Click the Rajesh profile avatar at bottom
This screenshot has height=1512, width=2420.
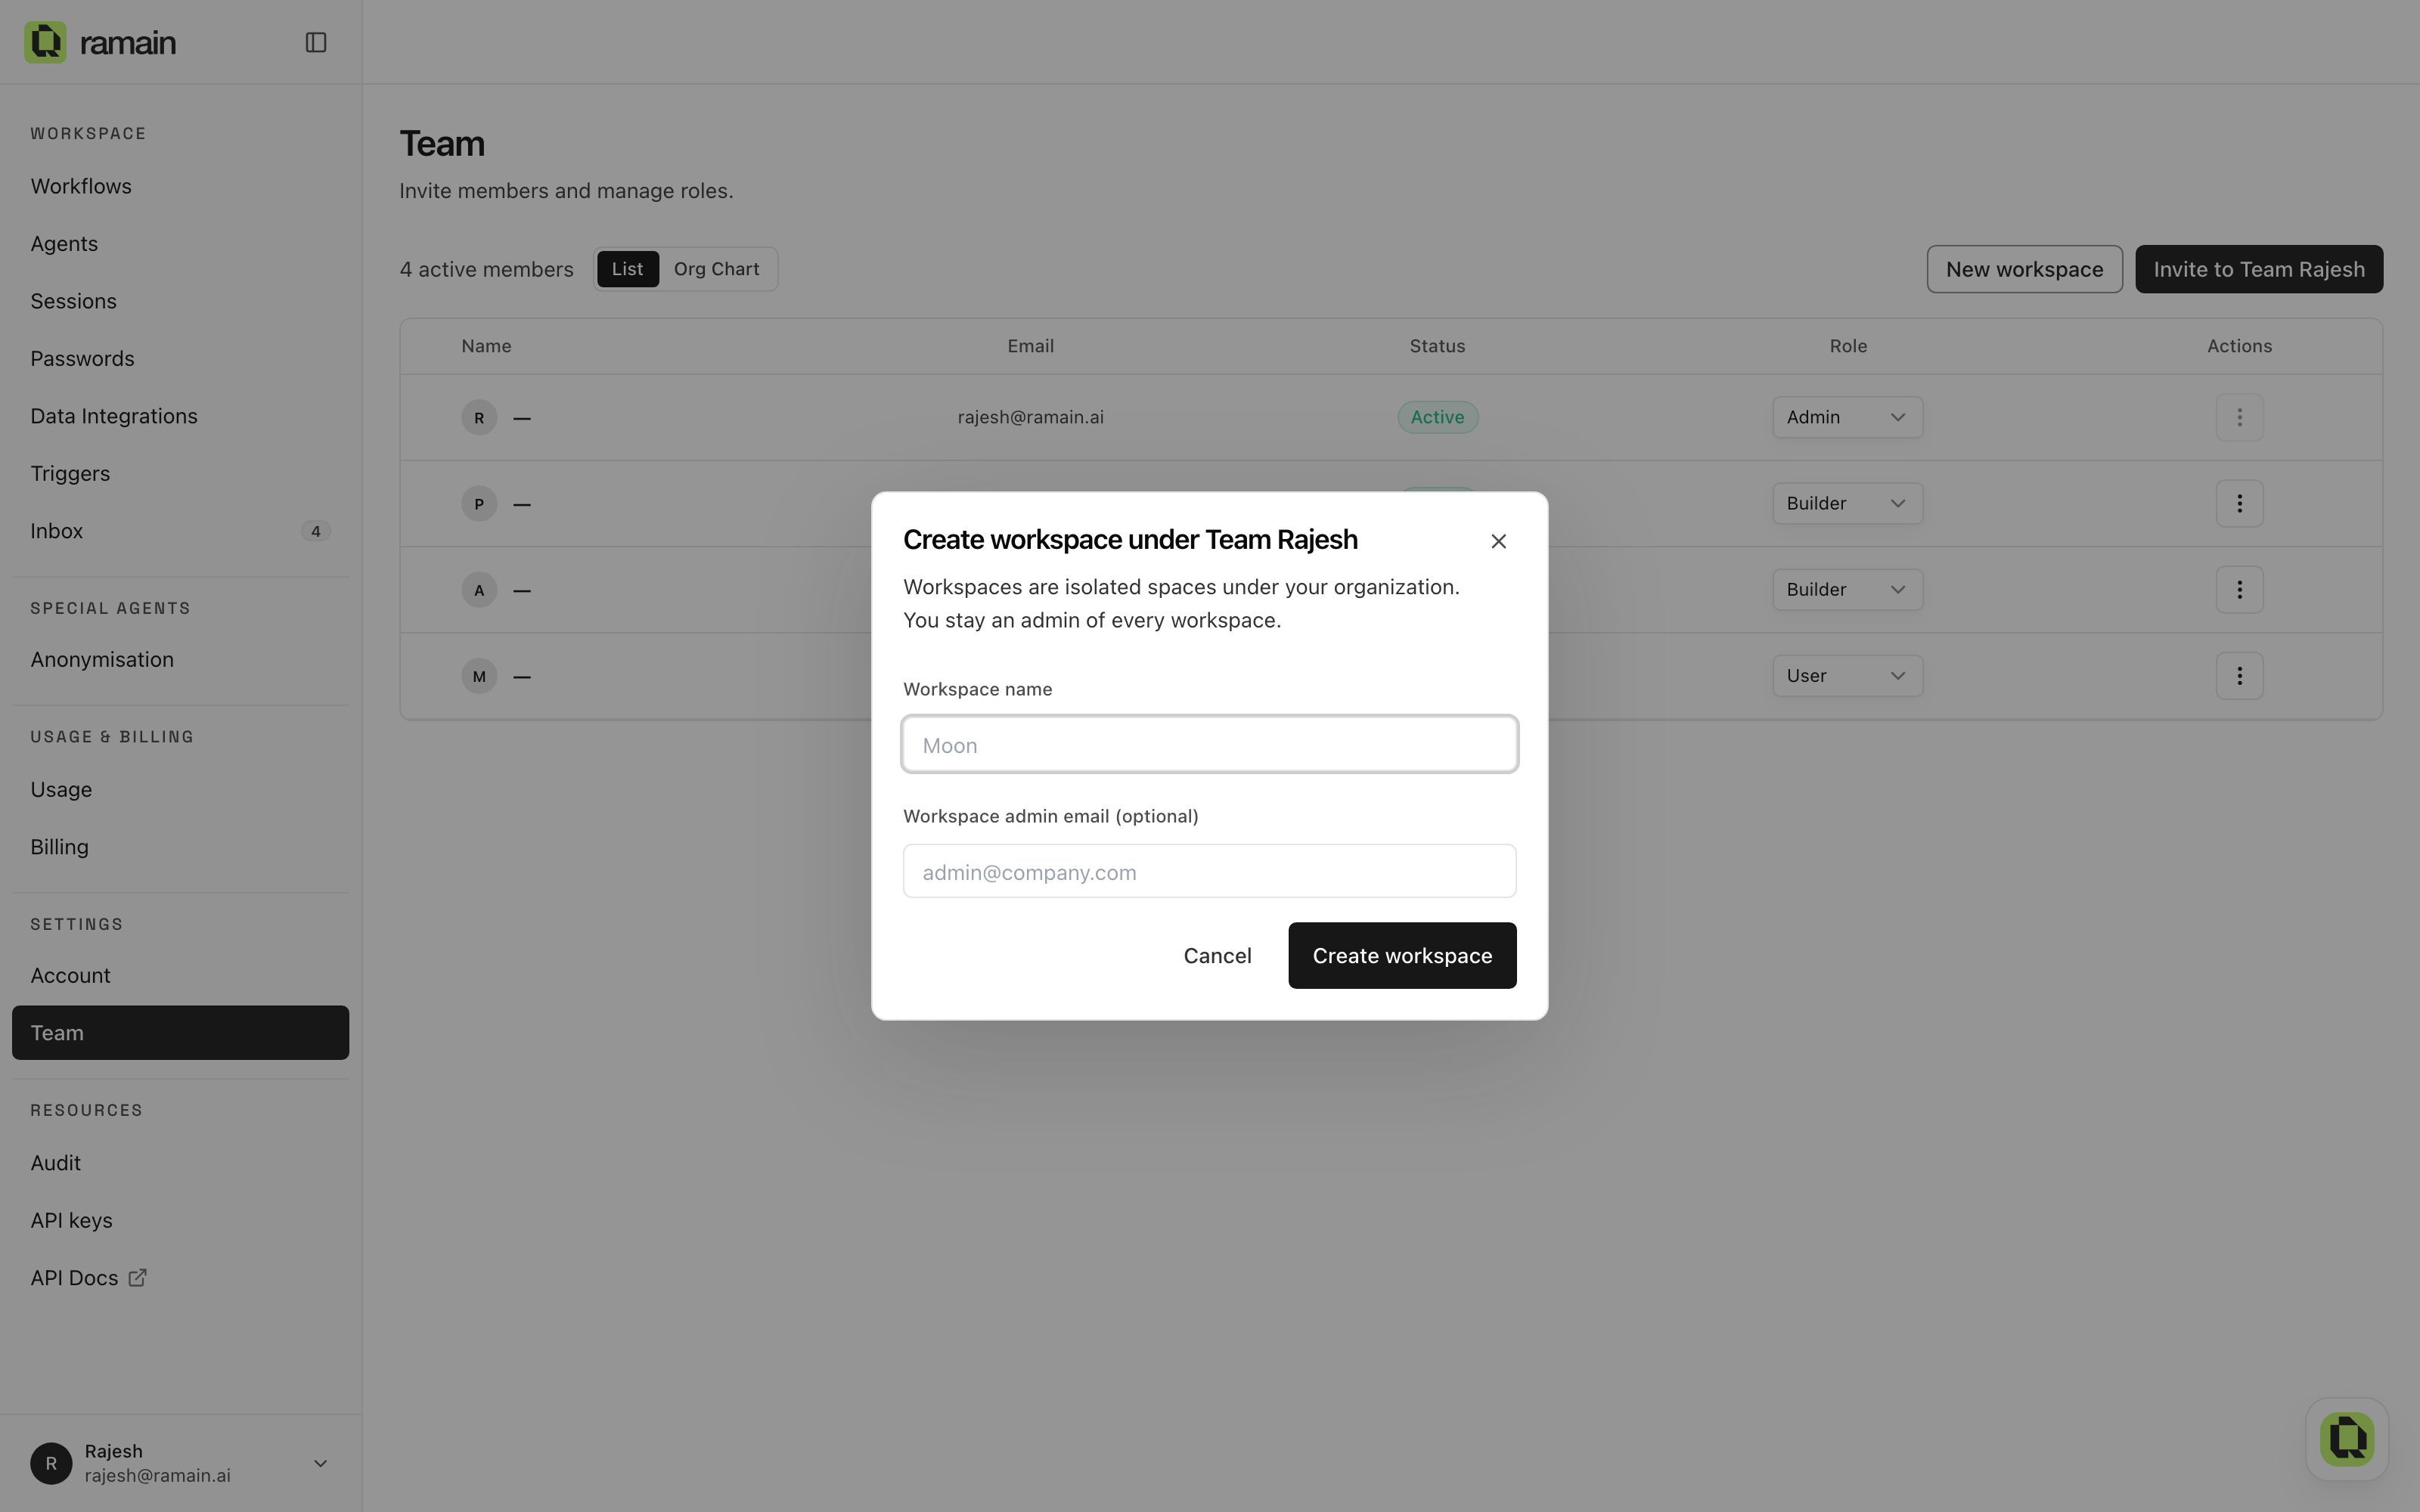(x=51, y=1463)
